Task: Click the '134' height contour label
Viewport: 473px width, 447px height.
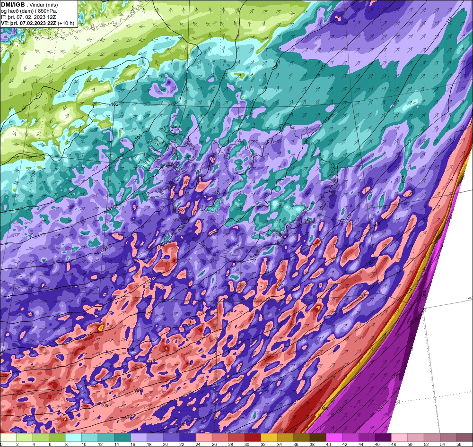Action: coord(380,409)
